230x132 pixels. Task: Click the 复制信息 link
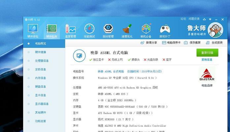click(207, 60)
